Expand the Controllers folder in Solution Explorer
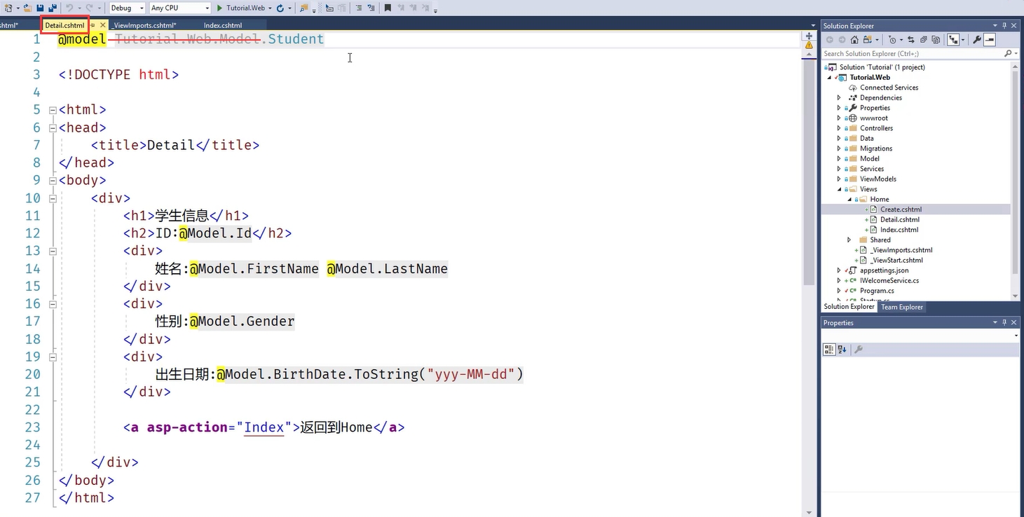Image resolution: width=1024 pixels, height=517 pixels. pyautogui.click(x=839, y=128)
